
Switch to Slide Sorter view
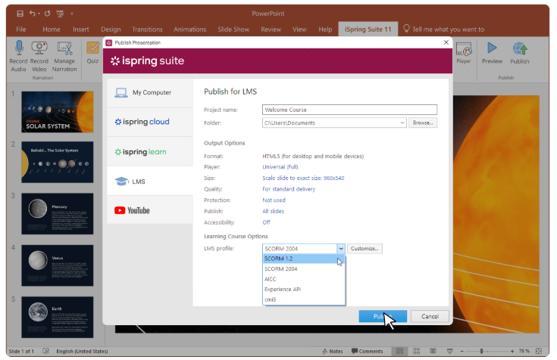pos(417,351)
